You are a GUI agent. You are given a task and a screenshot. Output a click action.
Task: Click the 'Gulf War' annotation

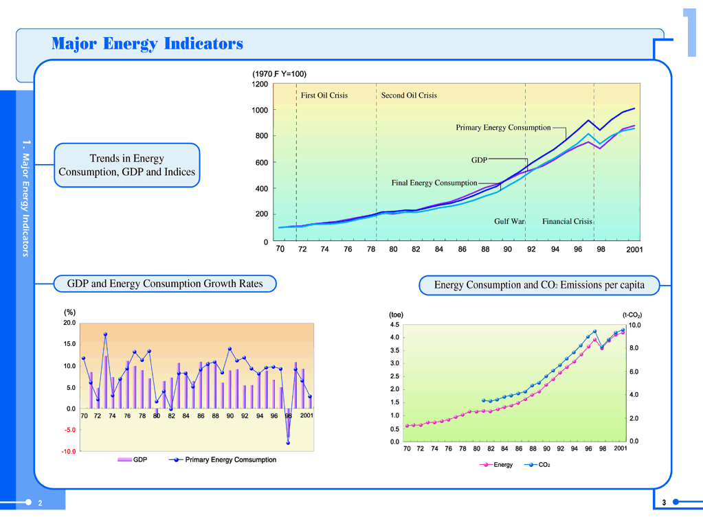tap(509, 221)
